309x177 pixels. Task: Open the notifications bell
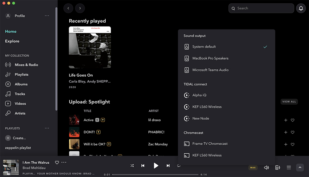point(301,8)
